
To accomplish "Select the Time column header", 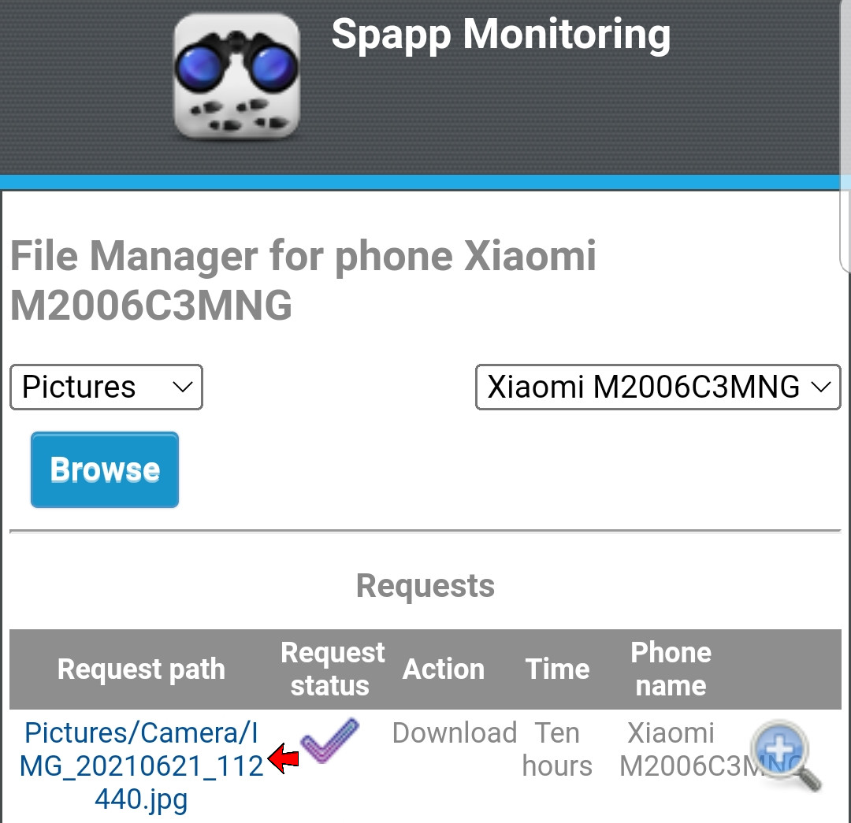I will 557,669.
